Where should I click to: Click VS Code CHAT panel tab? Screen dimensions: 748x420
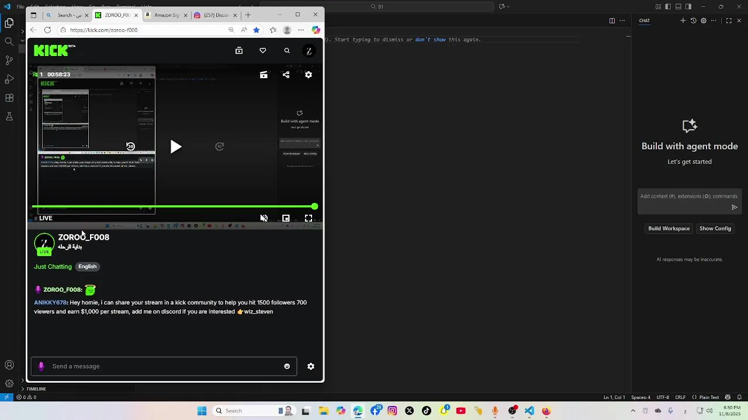(644, 20)
